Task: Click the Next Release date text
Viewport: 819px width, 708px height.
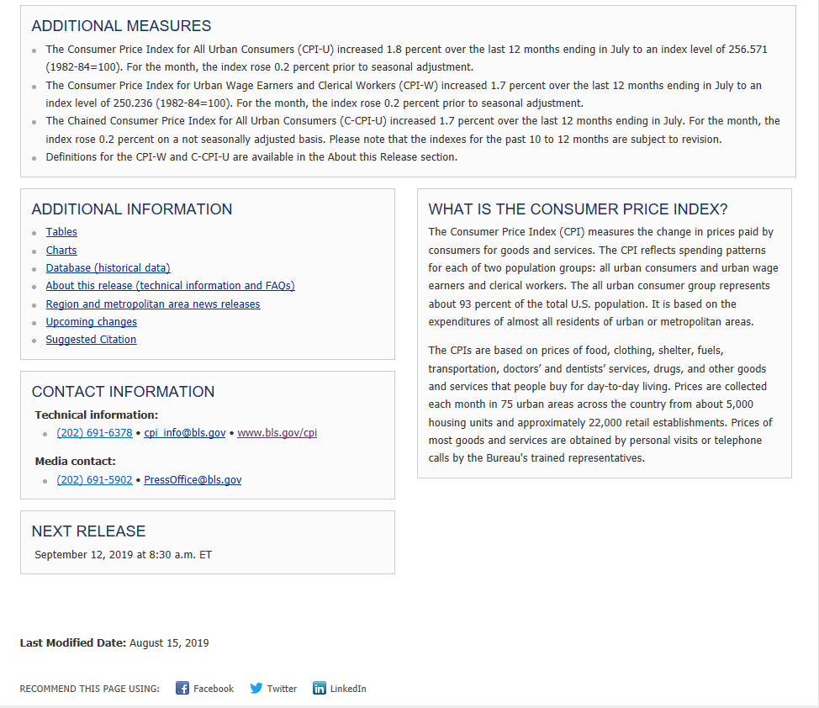Action: click(124, 555)
